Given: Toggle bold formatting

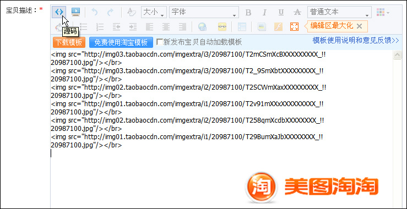Looking at the screenshot, I should pos(248,12).
